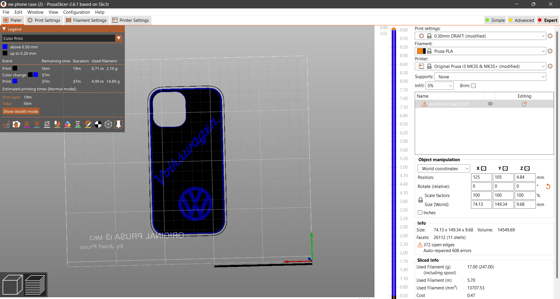Click the open edges warning icon
Image resolution: width=560 pixels, height=299 pixels.
pos(420,245)
